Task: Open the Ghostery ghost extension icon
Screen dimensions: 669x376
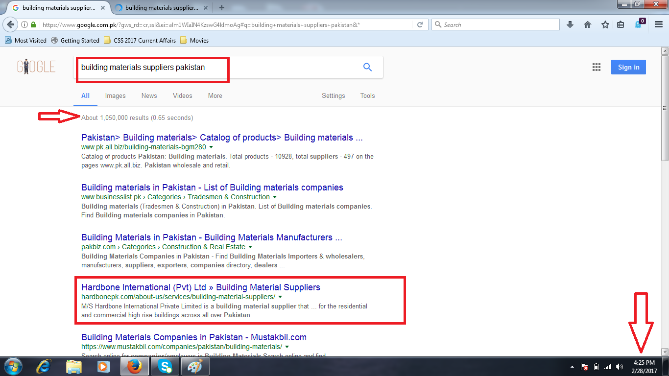Action: pos(640,24)
